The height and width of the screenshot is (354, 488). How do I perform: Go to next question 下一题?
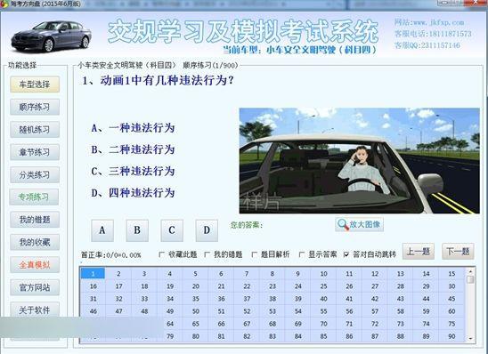[x=458, y=251]
